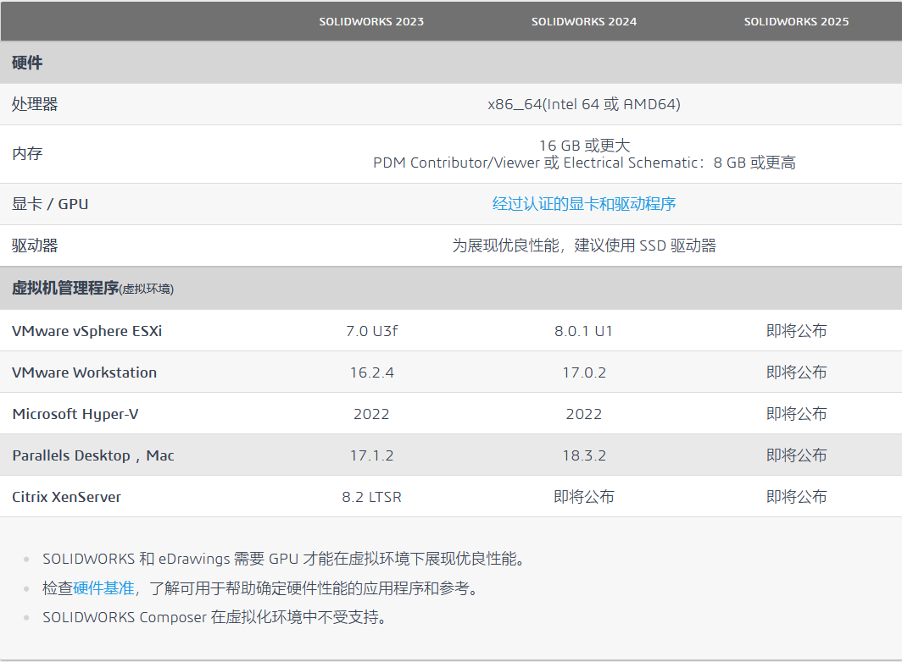Viewport: 902px width, 662px height.
Task: Click the 硬件 section heading
Action: (27, 63)
